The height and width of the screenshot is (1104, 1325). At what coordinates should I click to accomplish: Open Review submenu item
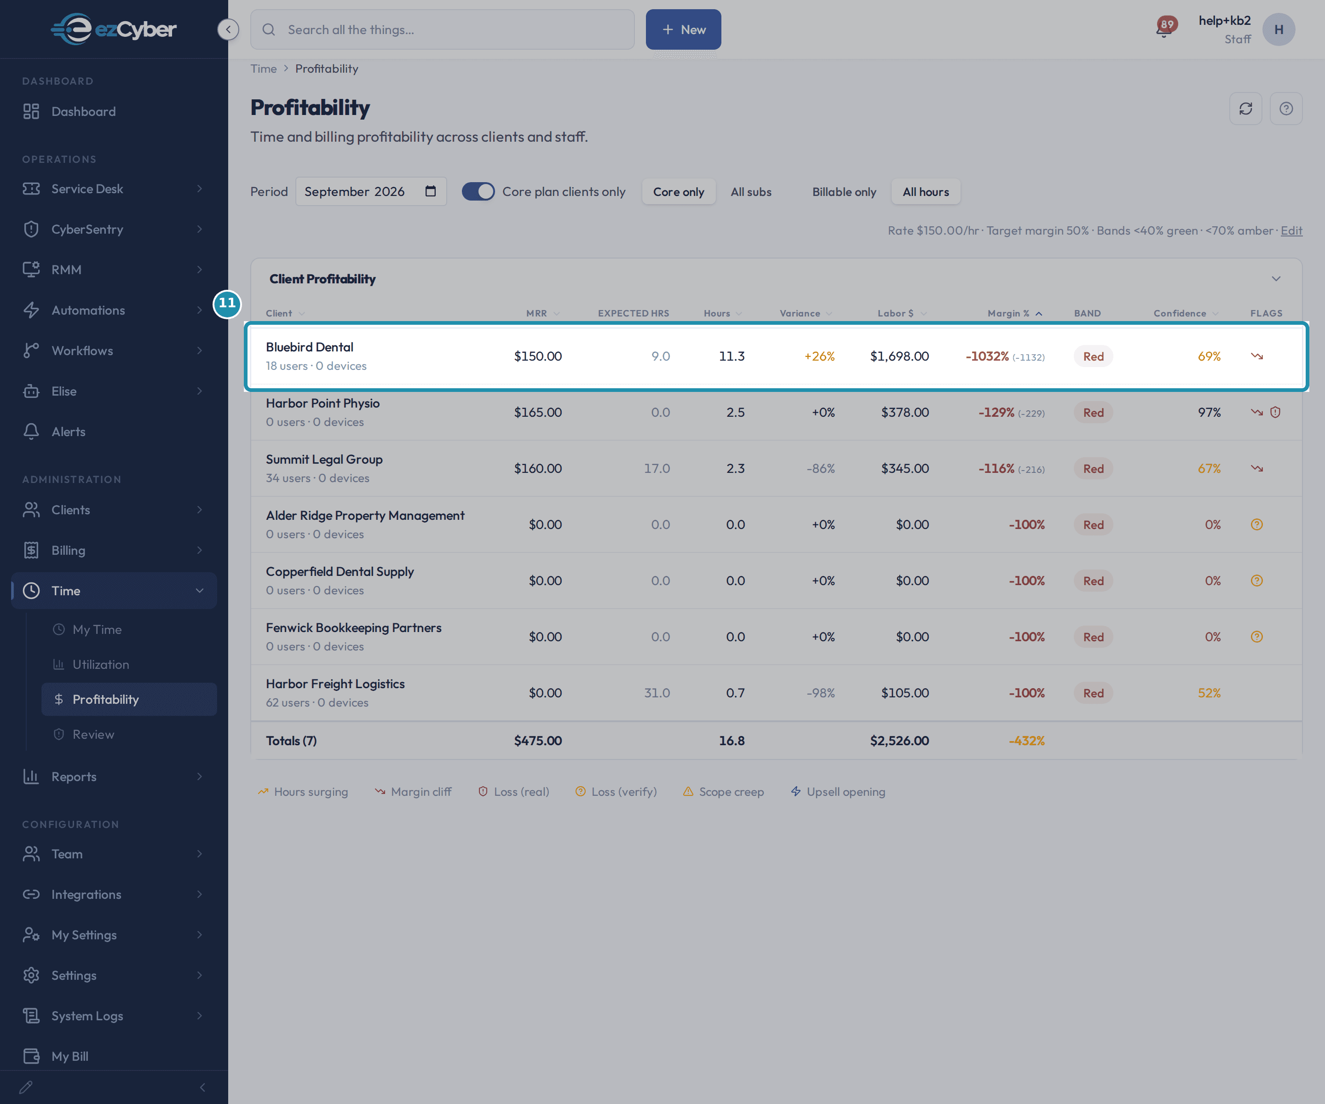pos(129,734)
